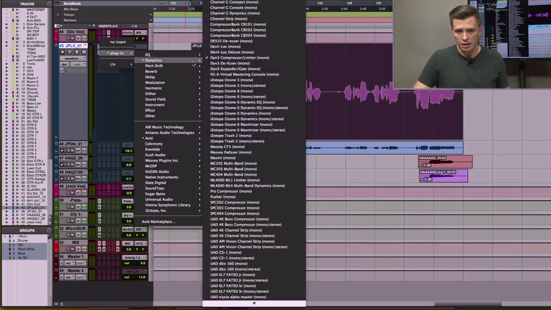Click dyn voice selector on JPLV_01

(x=64, y=65)
